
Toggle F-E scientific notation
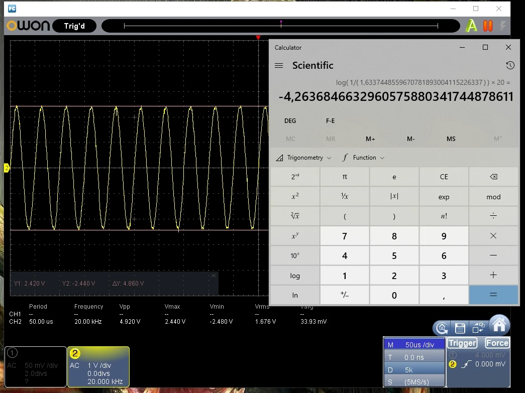(330, 120)
